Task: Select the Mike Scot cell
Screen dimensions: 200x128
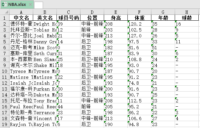Action: tap(45, 48)
